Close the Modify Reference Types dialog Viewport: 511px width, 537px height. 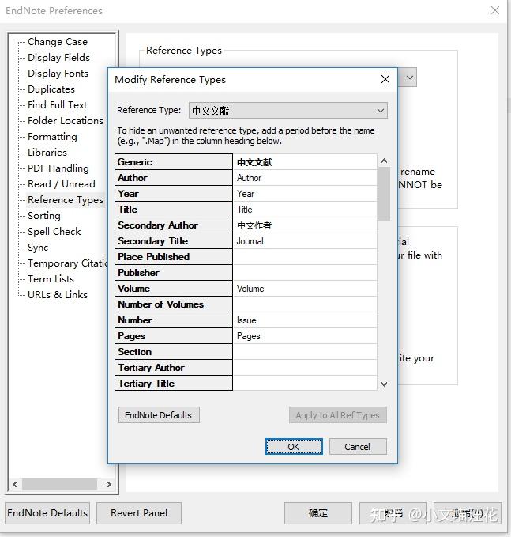point(385,79)
